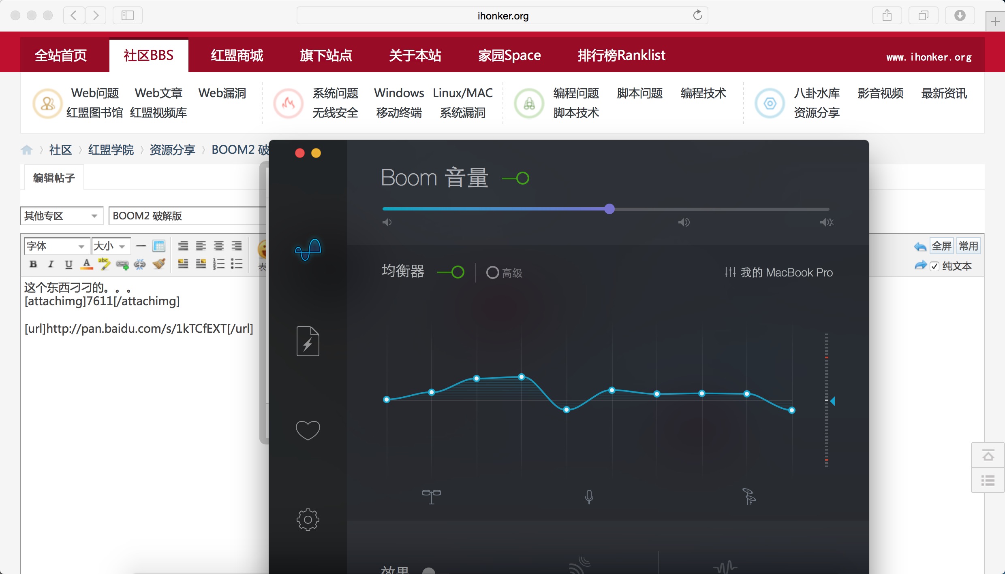
Task: Open the 资源分享 breadcrumb link
Action: (x=173, y=150)
